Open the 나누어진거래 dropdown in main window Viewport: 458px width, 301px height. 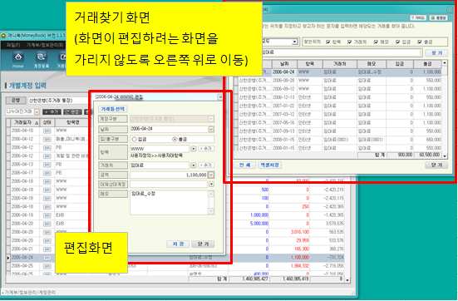pos(37,112)
